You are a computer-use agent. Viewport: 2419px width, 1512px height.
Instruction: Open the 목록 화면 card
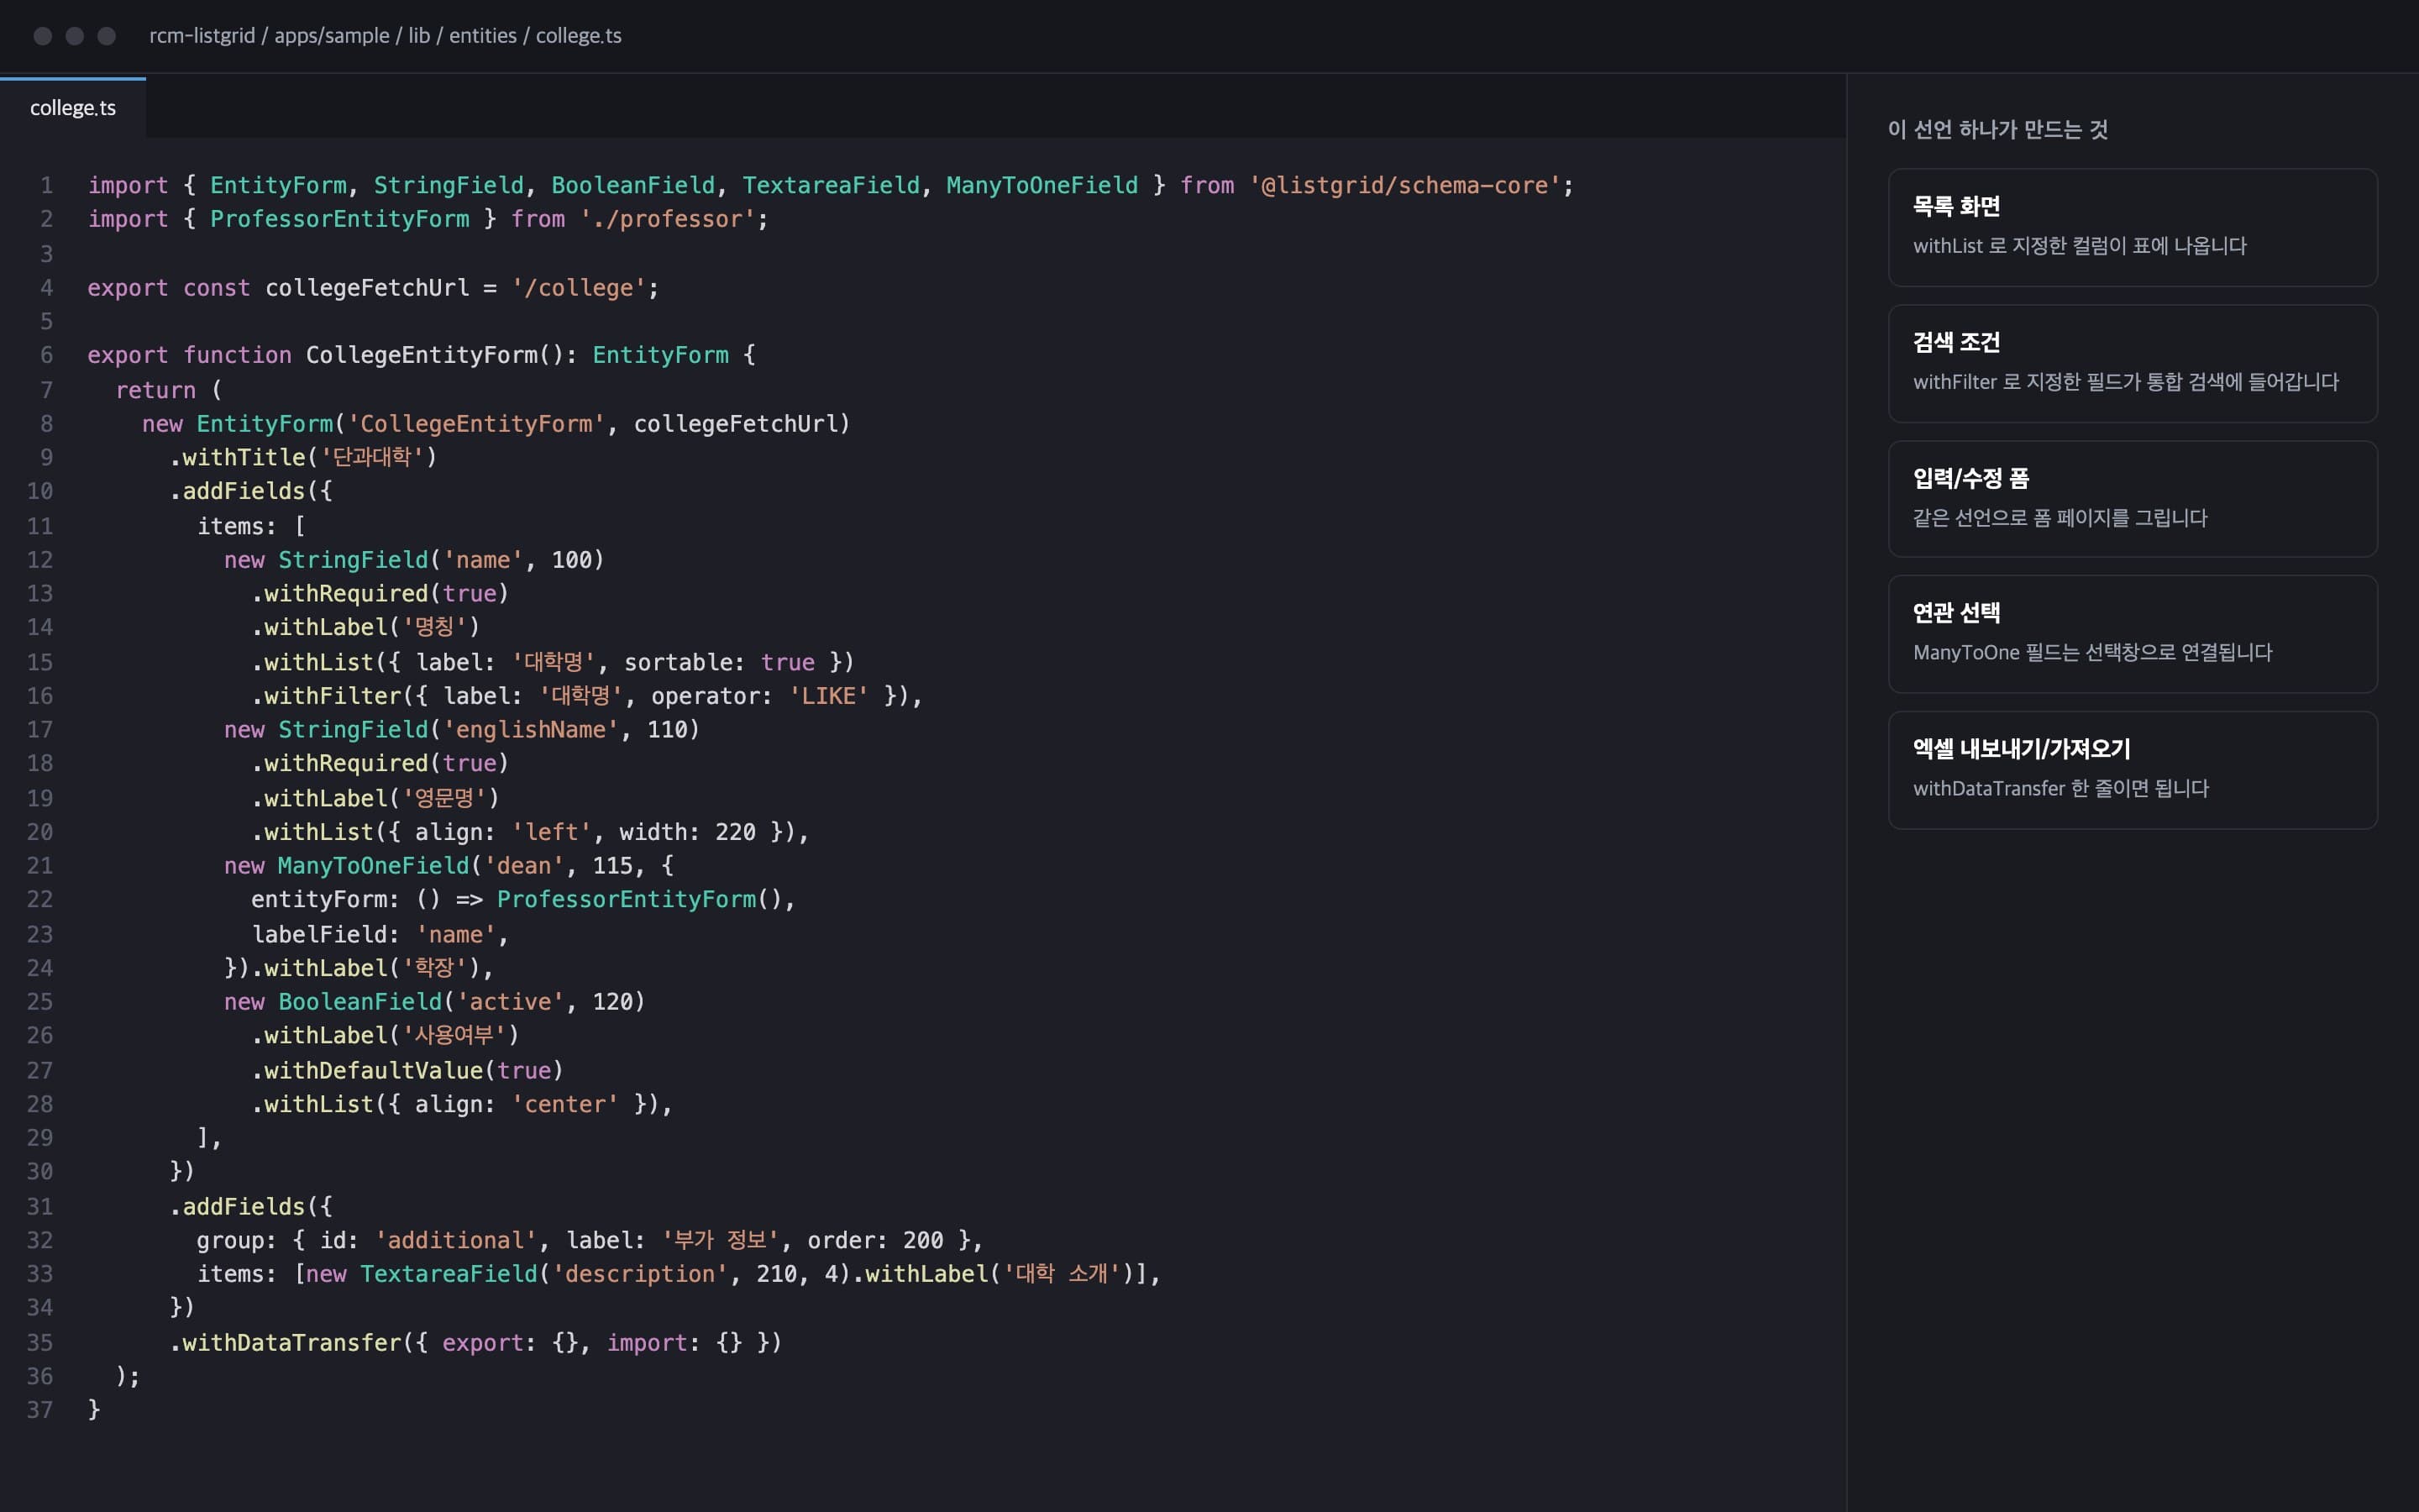tap(2132, 227)
